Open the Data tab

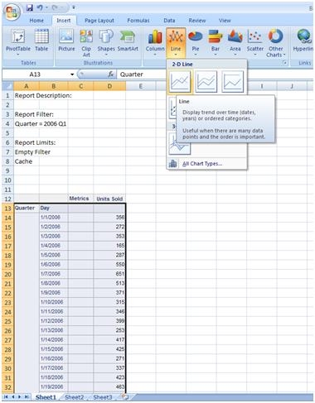point(169,21)
